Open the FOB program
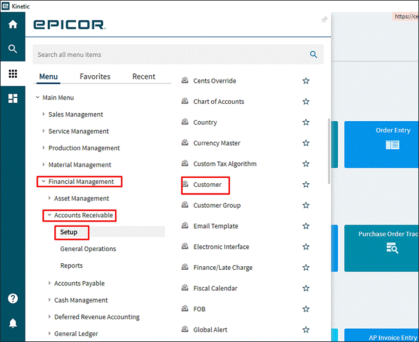The height and width of the screenshot is (342, 419). tap(199, 309)
